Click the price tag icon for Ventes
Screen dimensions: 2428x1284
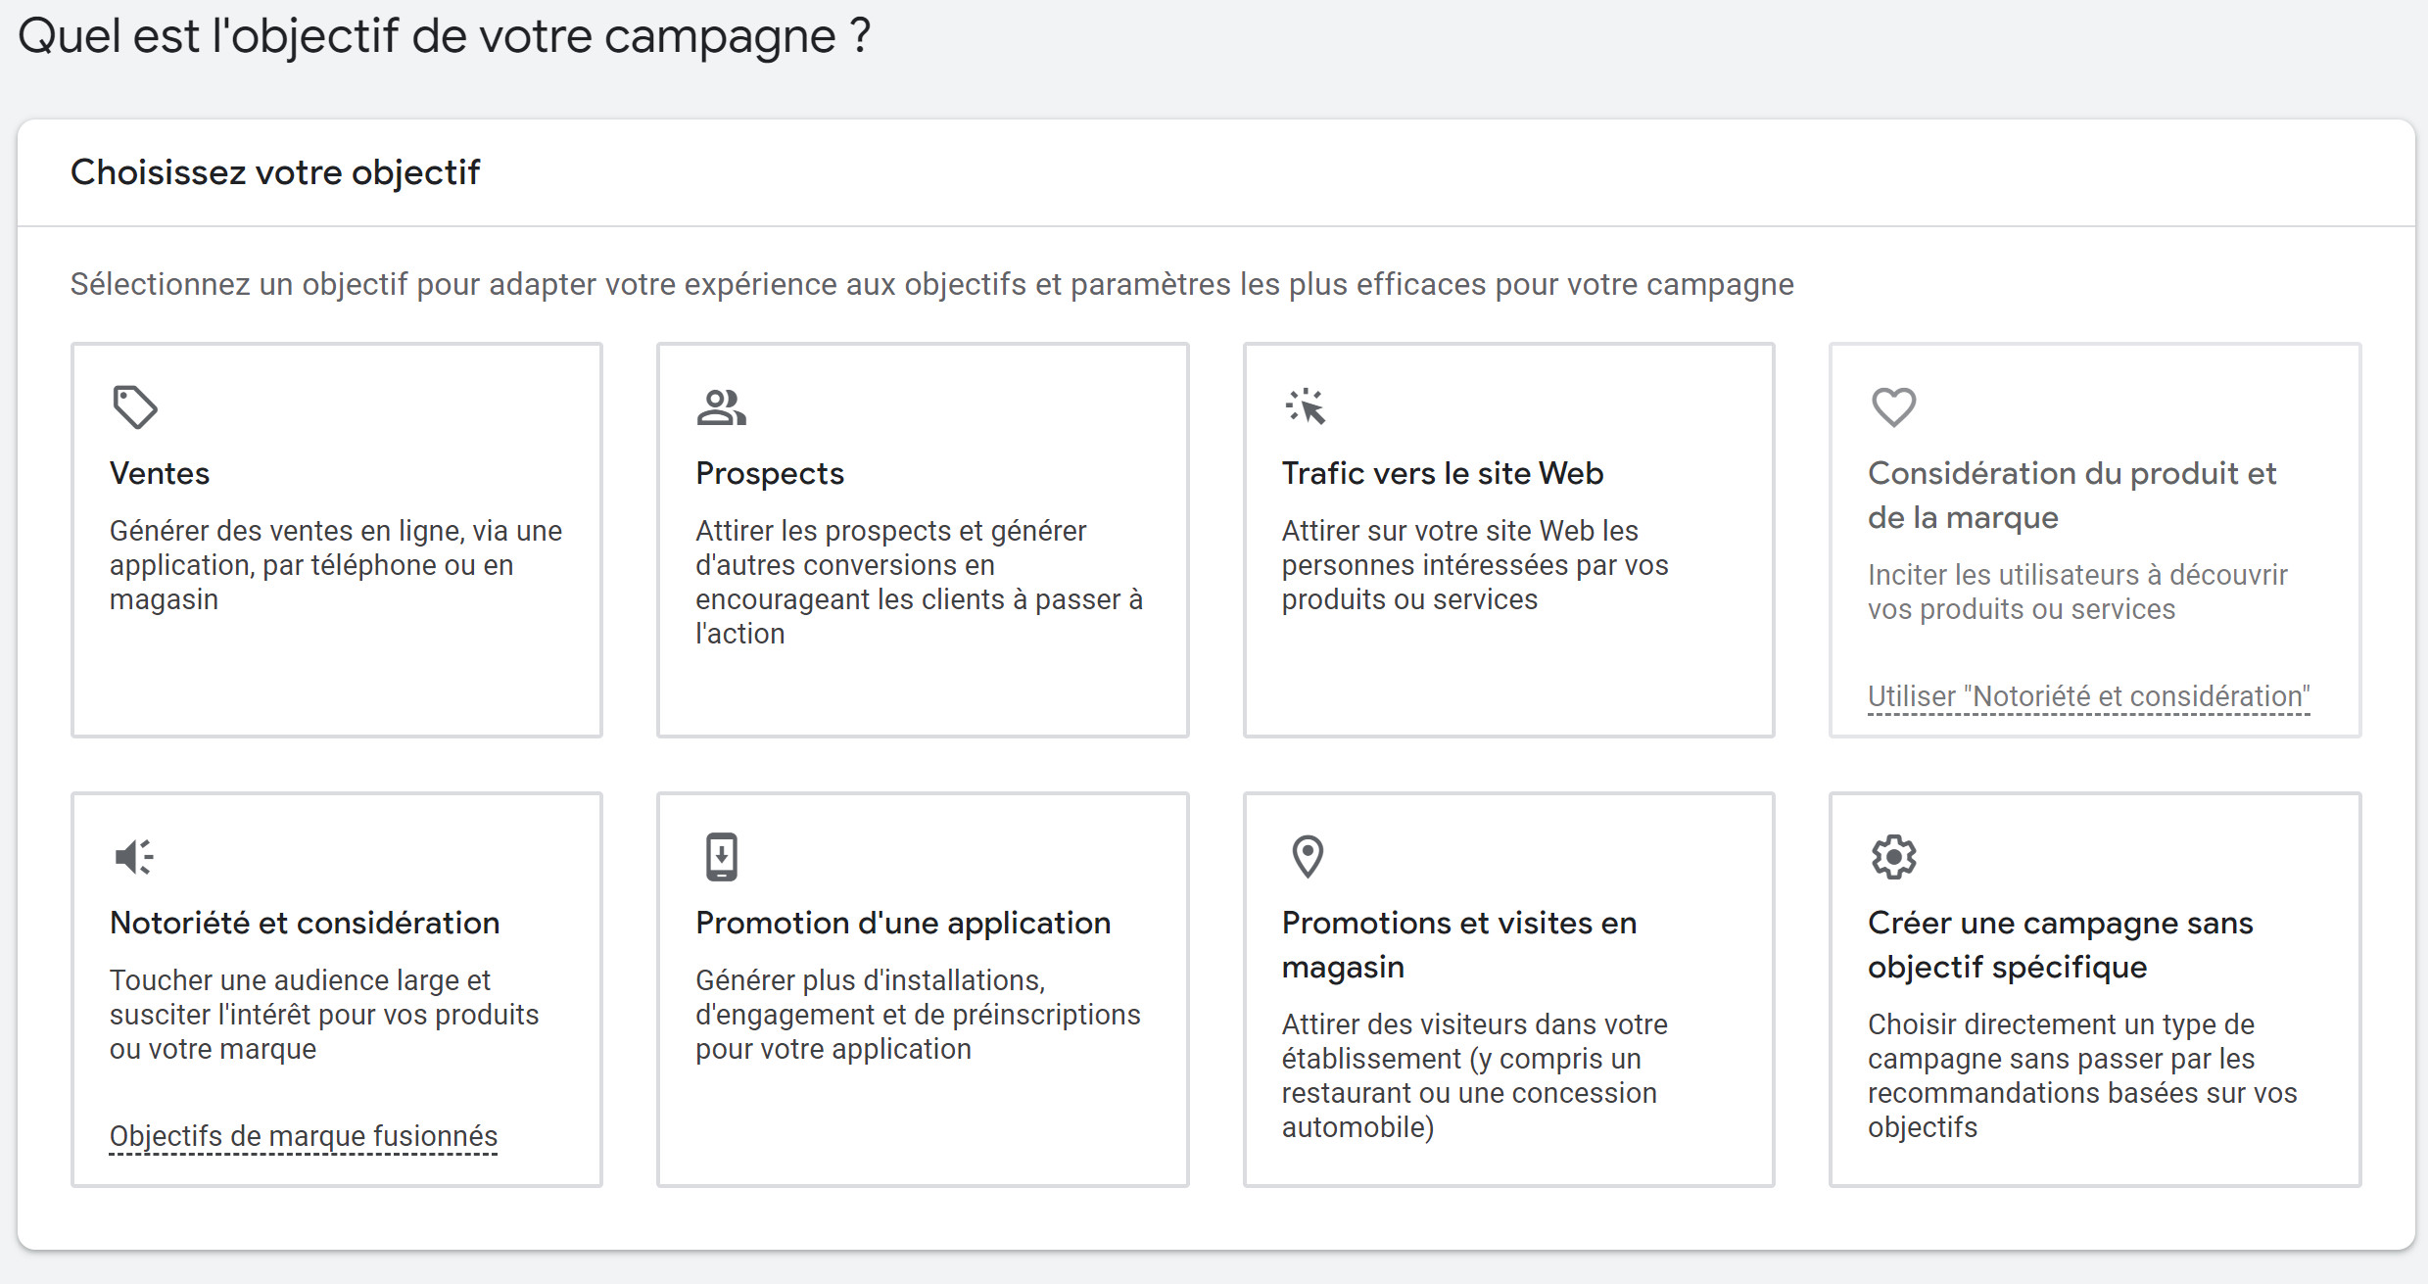pos(134,406)
